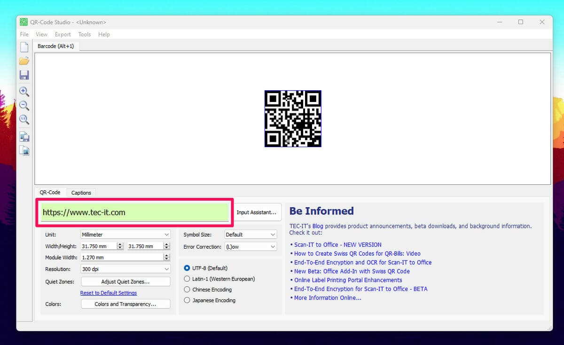Zoom out of the barcode preview

pyautogui.click(x=24, y=106)
